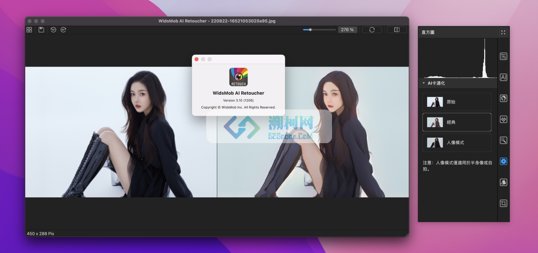The height and width of the screenshot is (253, 538).
Task: Rotate image 90° clockwise
Action: 63,30
